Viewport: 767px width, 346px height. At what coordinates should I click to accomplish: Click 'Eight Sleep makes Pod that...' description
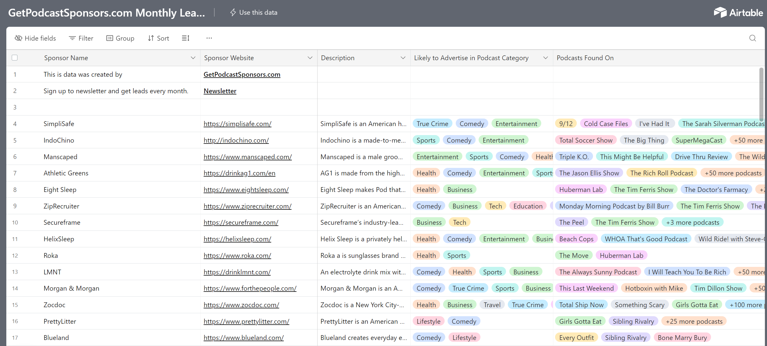(363, 190)
